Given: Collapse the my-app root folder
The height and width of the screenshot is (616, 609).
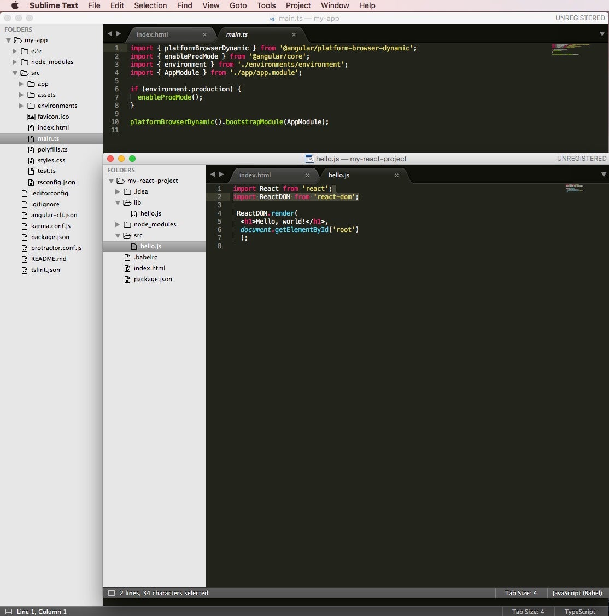Looking at the screenshot, I should click(8, 40).
